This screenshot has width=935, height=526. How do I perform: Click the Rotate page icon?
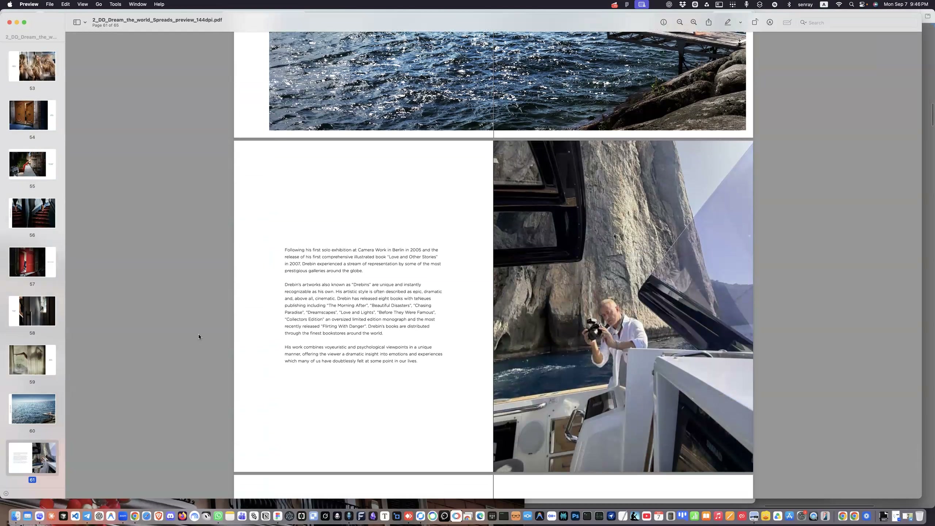(x=755, y=22)
